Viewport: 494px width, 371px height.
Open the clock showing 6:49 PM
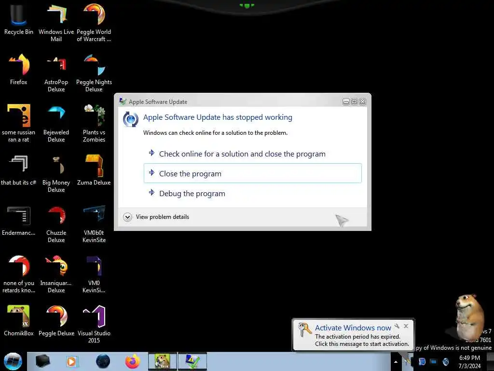coord(469,362)
